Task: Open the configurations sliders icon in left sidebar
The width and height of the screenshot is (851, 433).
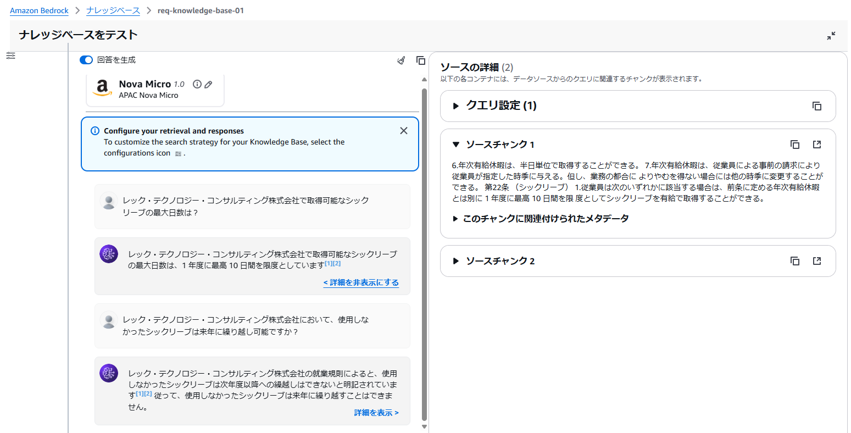Action: (x=10, y=55)
